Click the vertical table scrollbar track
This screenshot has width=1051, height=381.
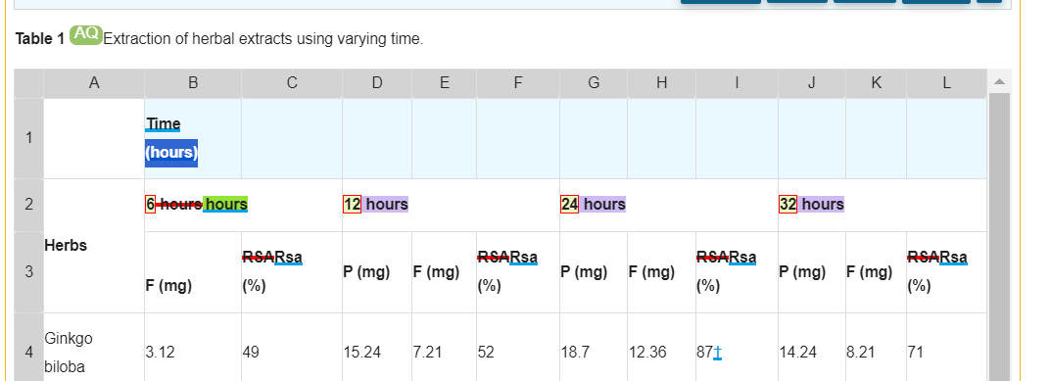(x=999, y=237)
